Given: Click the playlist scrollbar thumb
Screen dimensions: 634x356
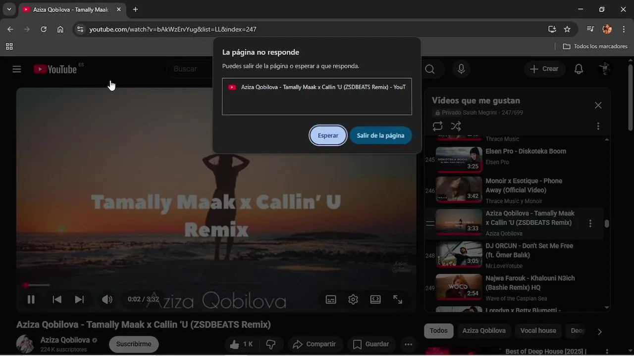Looking at the screenshot, I should 607,223.
